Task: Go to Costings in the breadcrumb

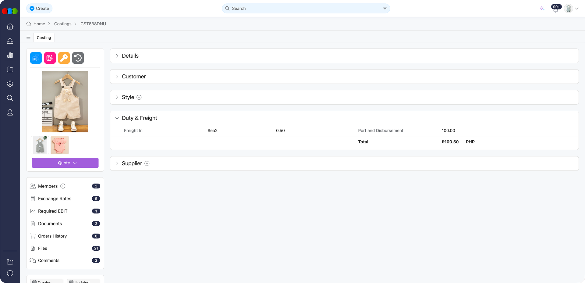Action: (63, 24)
